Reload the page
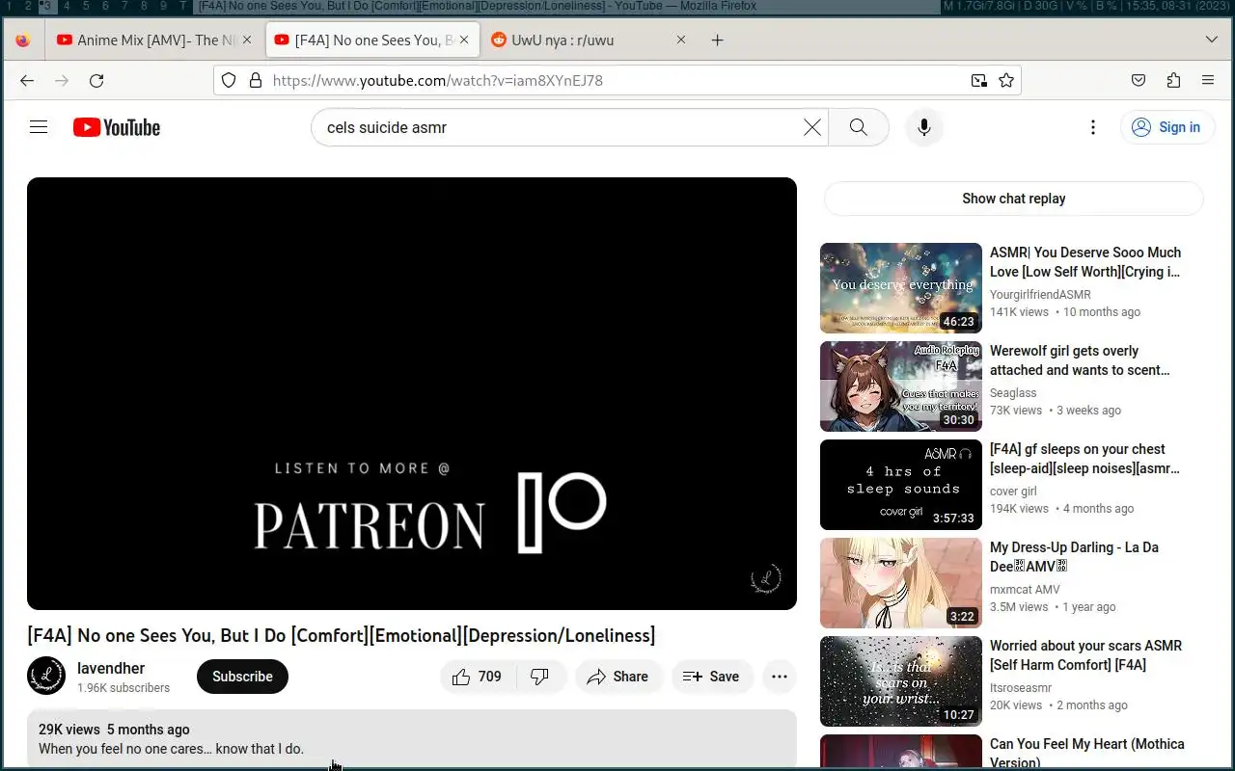Screen dimensions: 1235x771 pos(96,81)
